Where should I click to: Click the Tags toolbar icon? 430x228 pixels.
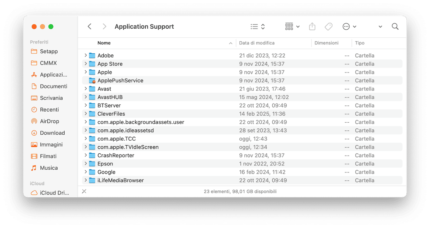(x=329, y=27)
